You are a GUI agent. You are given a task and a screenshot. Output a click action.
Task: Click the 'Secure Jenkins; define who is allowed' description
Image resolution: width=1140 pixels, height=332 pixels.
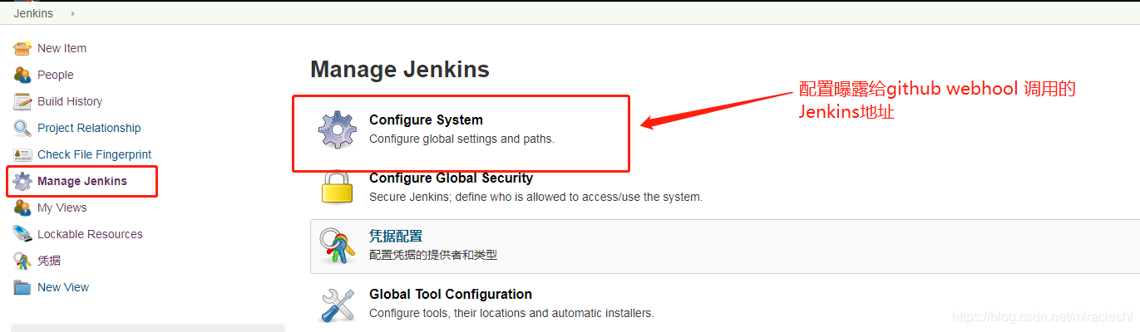[x=535, y=197]
